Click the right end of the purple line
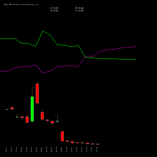The height and width of the screenshot is (157, 157). 135,46
